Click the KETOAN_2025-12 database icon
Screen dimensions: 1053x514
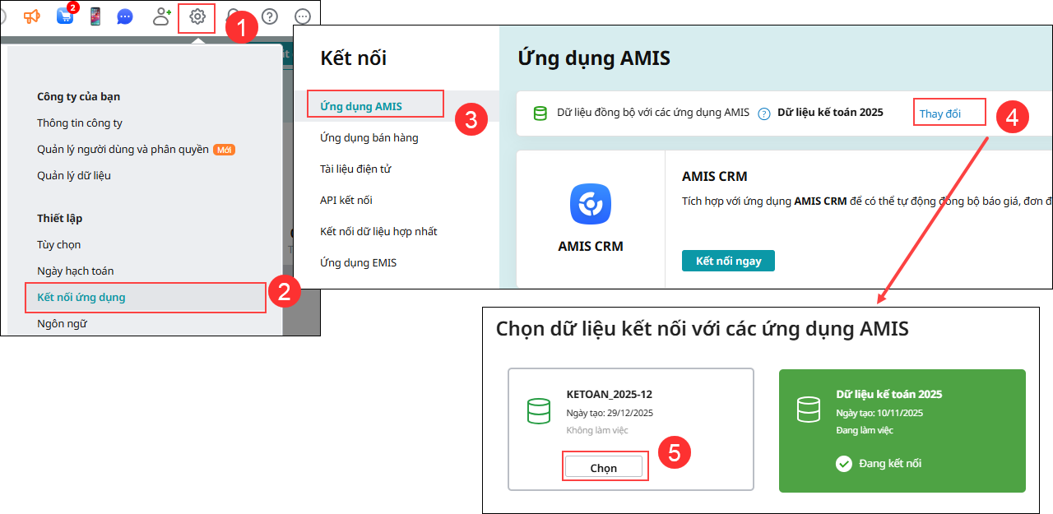tap(539, 411)
